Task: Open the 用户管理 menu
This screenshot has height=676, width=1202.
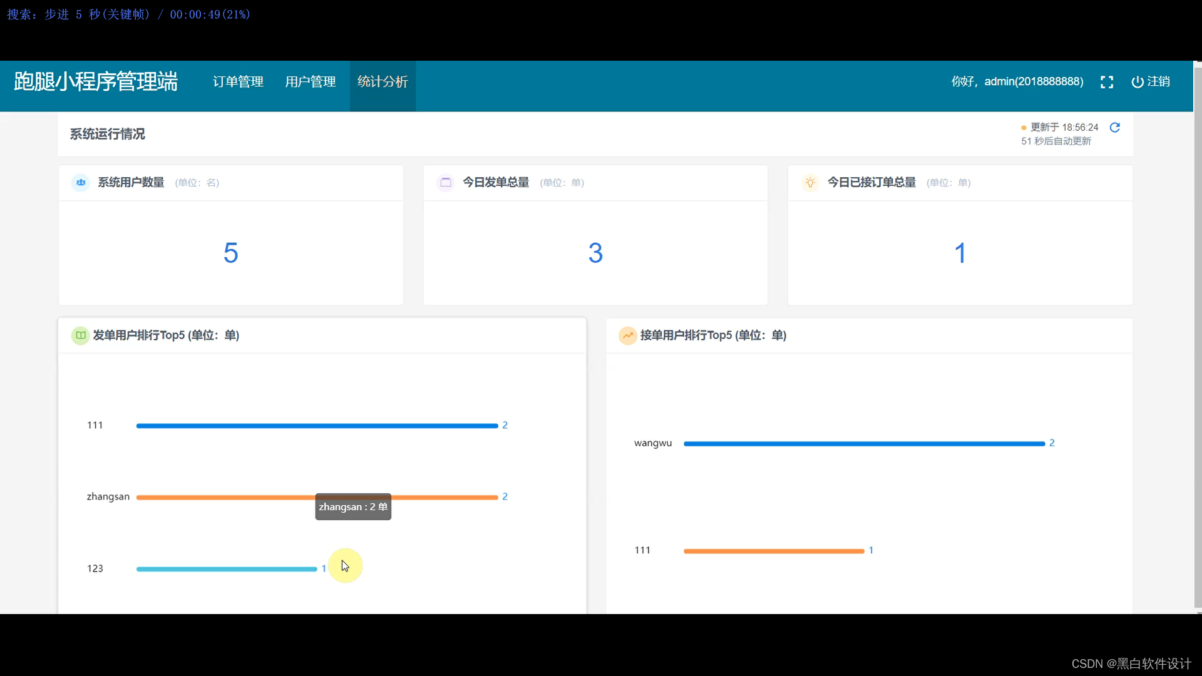Action: [x=311, y=82]
